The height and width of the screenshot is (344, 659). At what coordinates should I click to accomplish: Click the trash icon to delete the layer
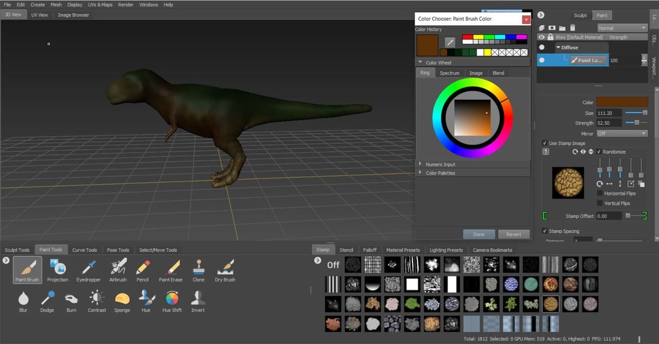pos(573,28)
